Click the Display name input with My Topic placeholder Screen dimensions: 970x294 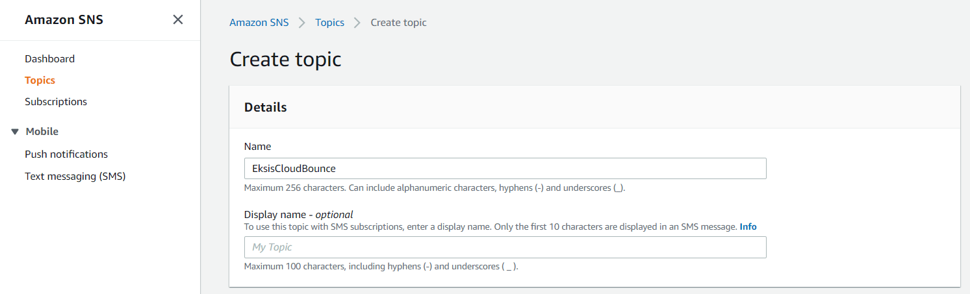click(505, 247)
